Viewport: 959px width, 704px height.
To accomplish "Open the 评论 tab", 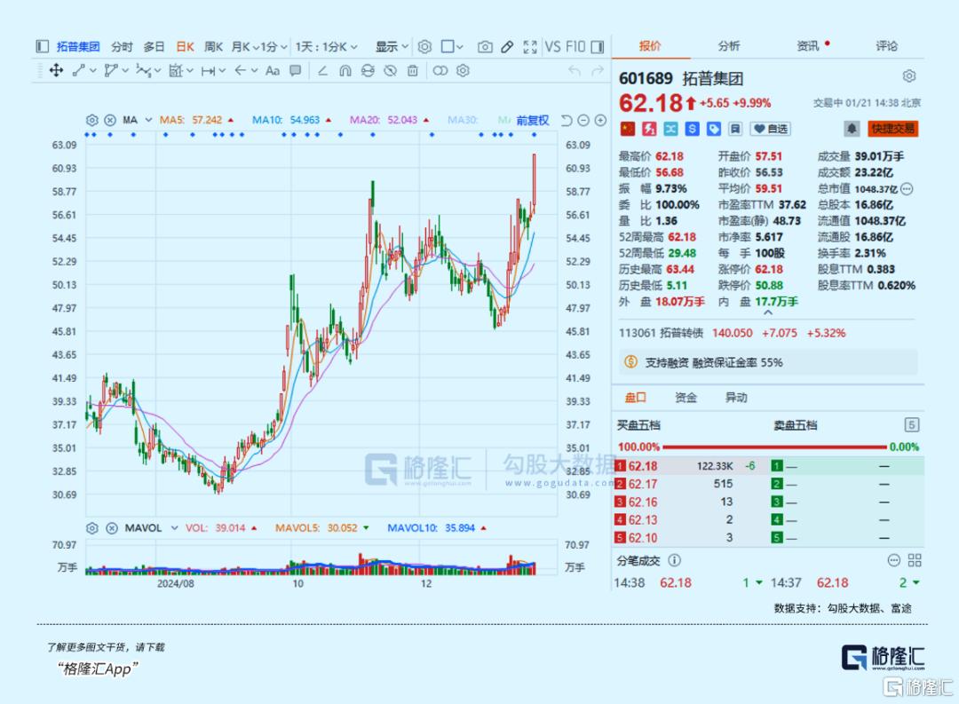I will click(x=886, y=46).
